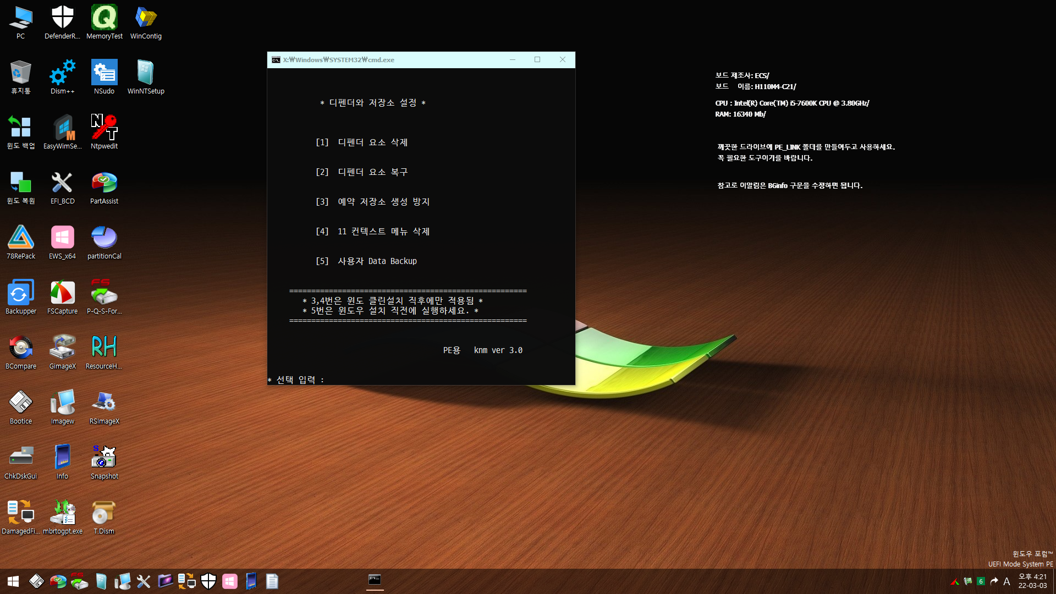
Task: Click the DamagedFi transfer taskbar icon
Action: [186, 581]
